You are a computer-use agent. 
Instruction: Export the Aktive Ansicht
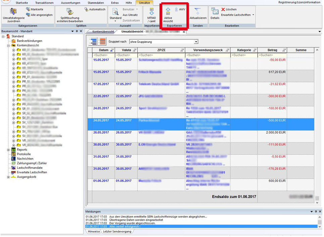pyautogui.click(x=168, y=15)
